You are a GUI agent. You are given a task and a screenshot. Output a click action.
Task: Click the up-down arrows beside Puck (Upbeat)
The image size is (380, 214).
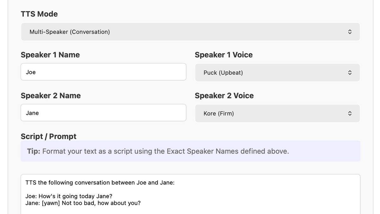tap(350, 73)
